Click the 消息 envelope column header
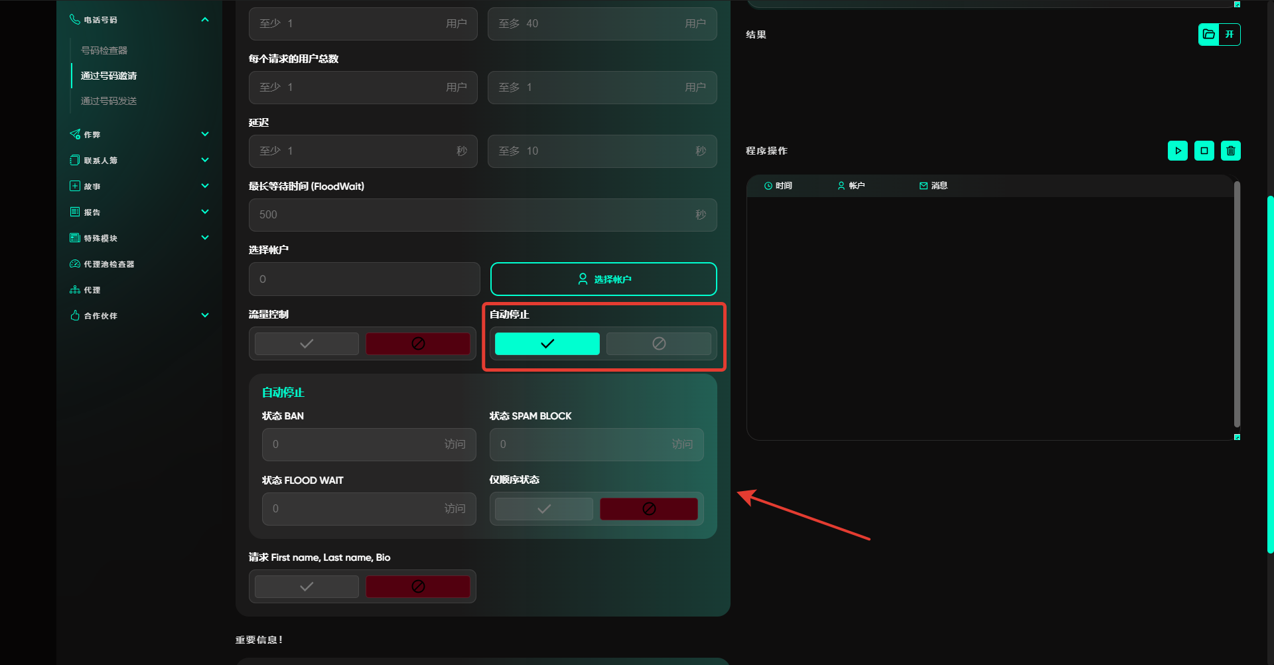The height and width of the screenshot is (665, 1274). (x=933, y=186)
